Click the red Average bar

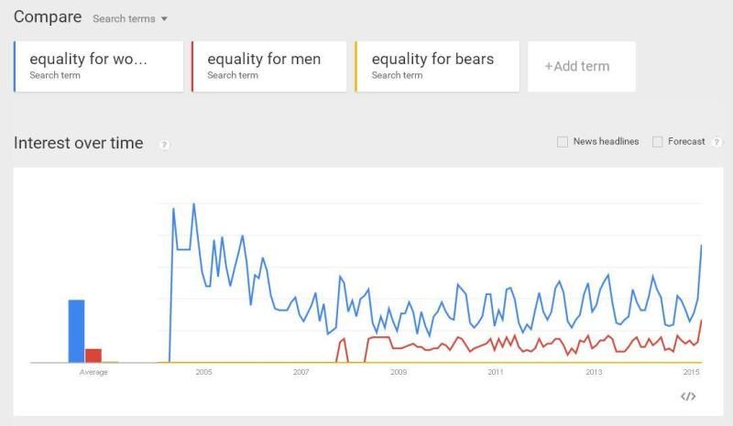pyautogui.click(x=93, y=355)
